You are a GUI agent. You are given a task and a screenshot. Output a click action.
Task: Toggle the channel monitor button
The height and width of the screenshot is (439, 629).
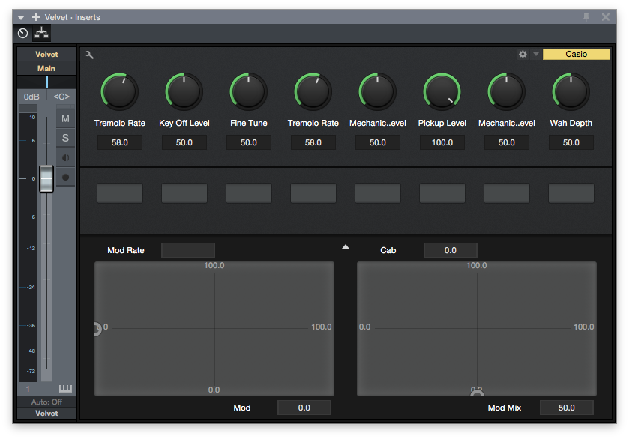[65, 157]
